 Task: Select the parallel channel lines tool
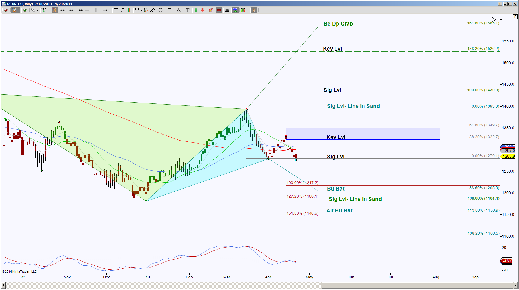tap(153, 10)
